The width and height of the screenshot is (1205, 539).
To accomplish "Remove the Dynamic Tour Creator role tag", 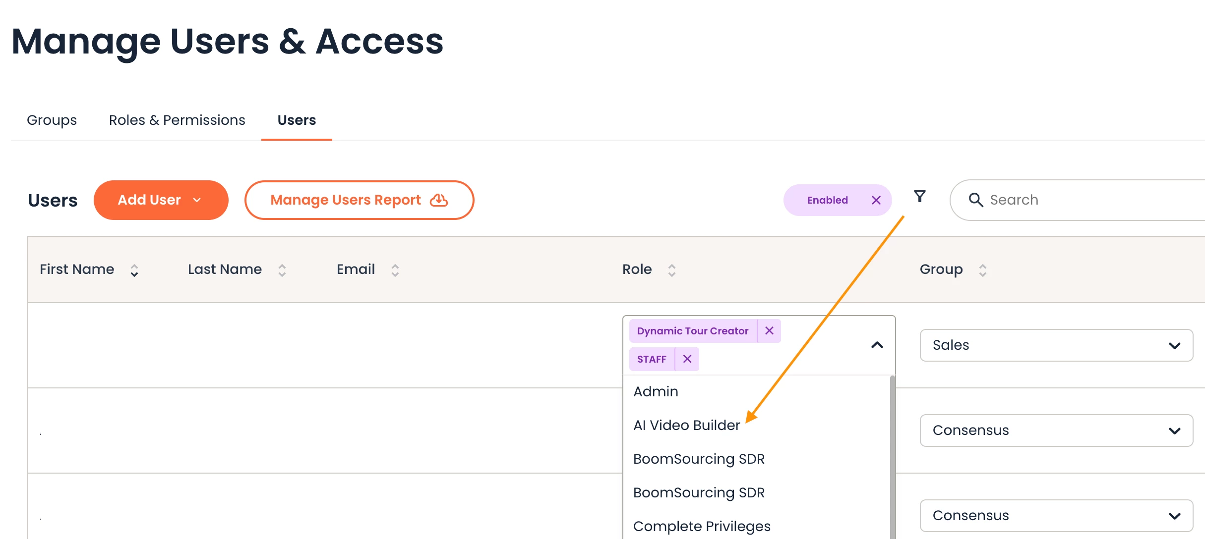I will tap(769, 331).
